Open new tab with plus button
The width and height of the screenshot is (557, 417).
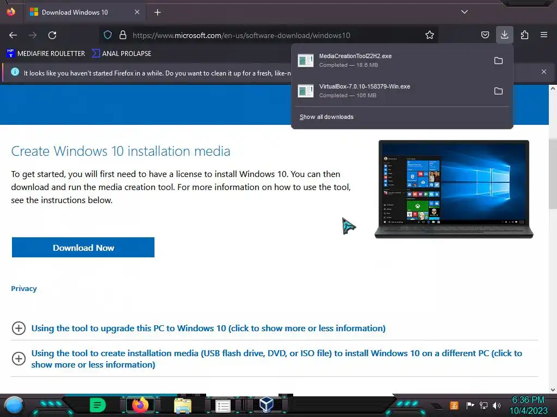click(157, 12)
